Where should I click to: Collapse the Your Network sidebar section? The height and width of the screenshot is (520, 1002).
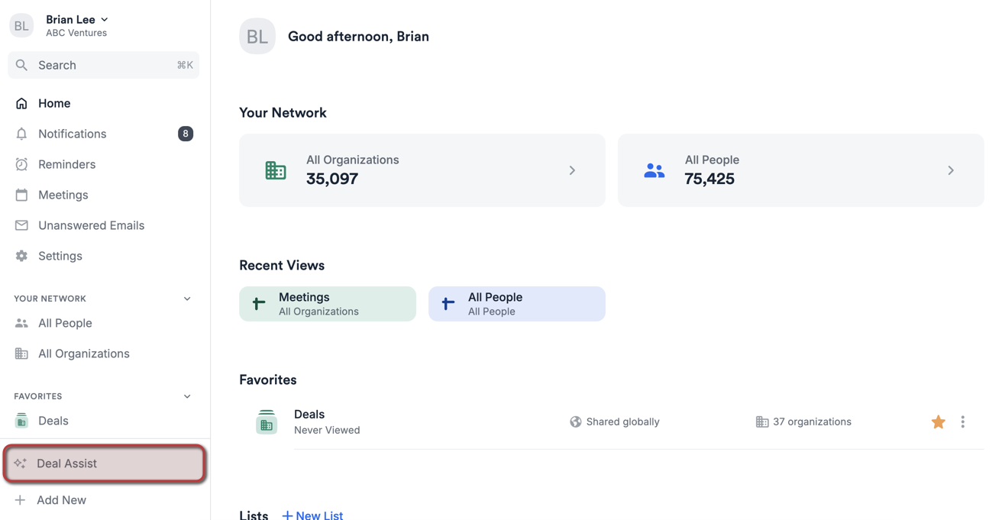[x=187, y=299]
